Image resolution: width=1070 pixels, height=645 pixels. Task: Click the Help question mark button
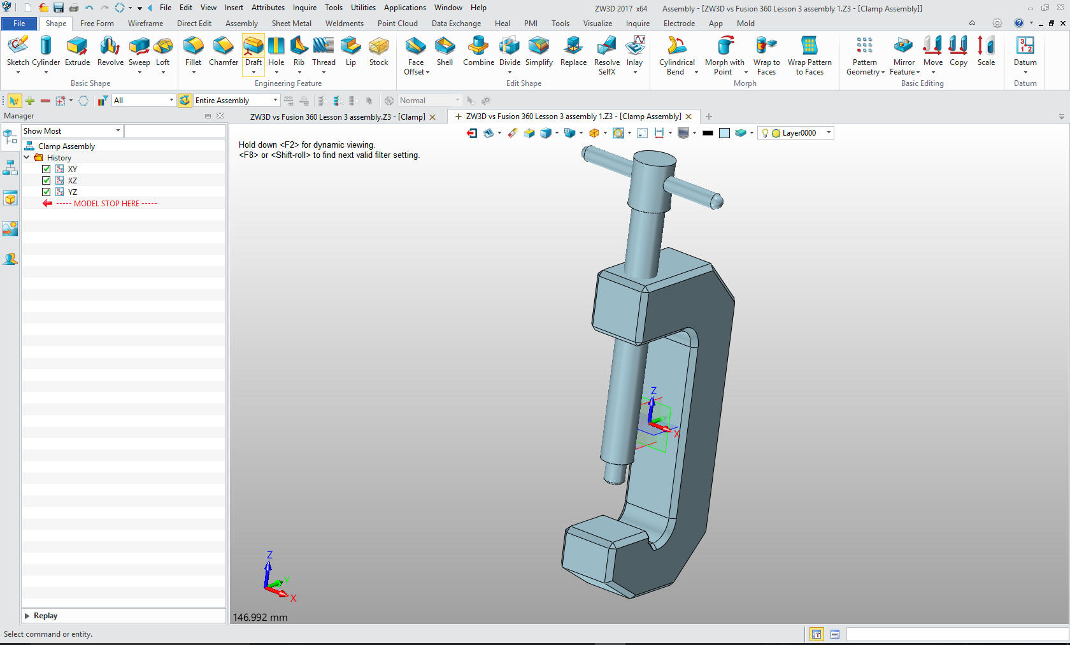(1019, 24)
